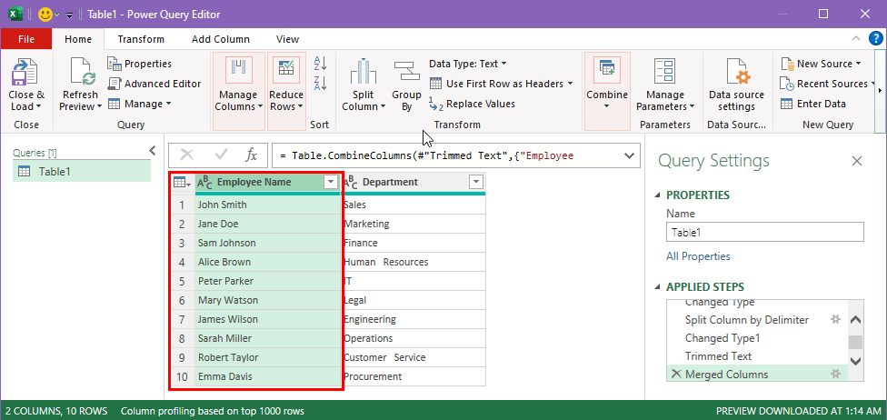Click the Employee Name data type icon

(x=204, y=182)
